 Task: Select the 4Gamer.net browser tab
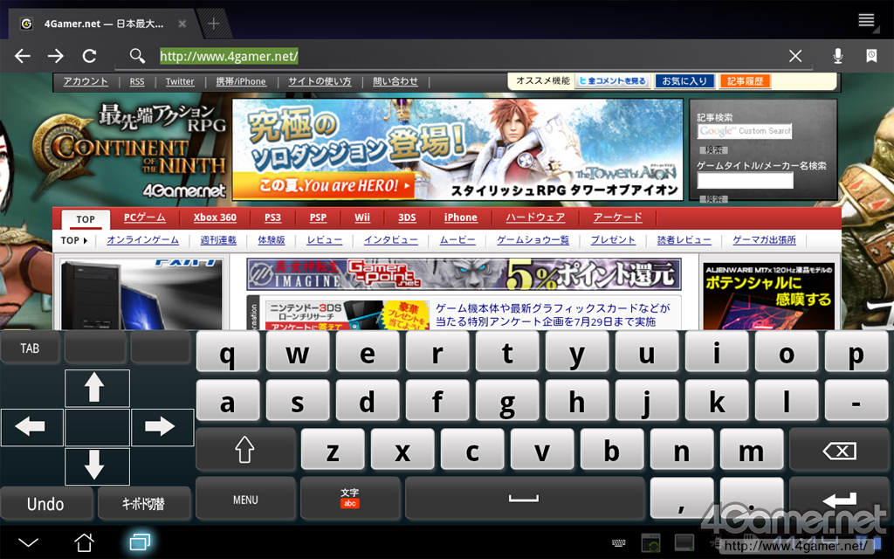tap(103, 24)
